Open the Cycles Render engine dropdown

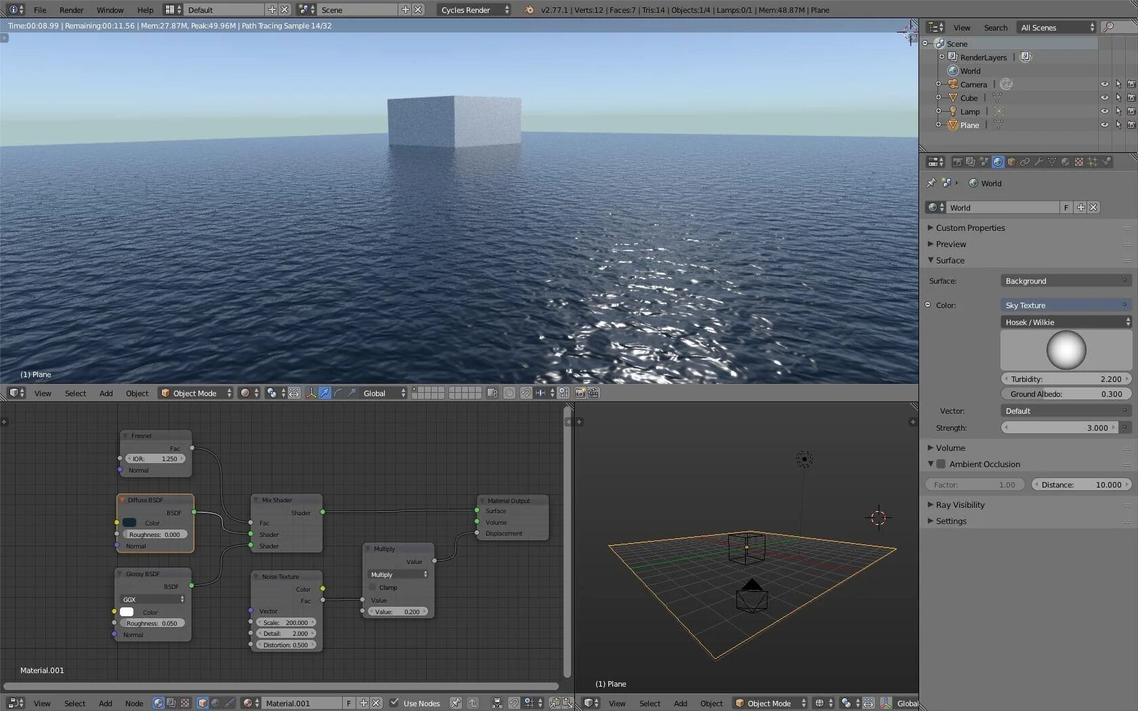[x=474, y=9]
